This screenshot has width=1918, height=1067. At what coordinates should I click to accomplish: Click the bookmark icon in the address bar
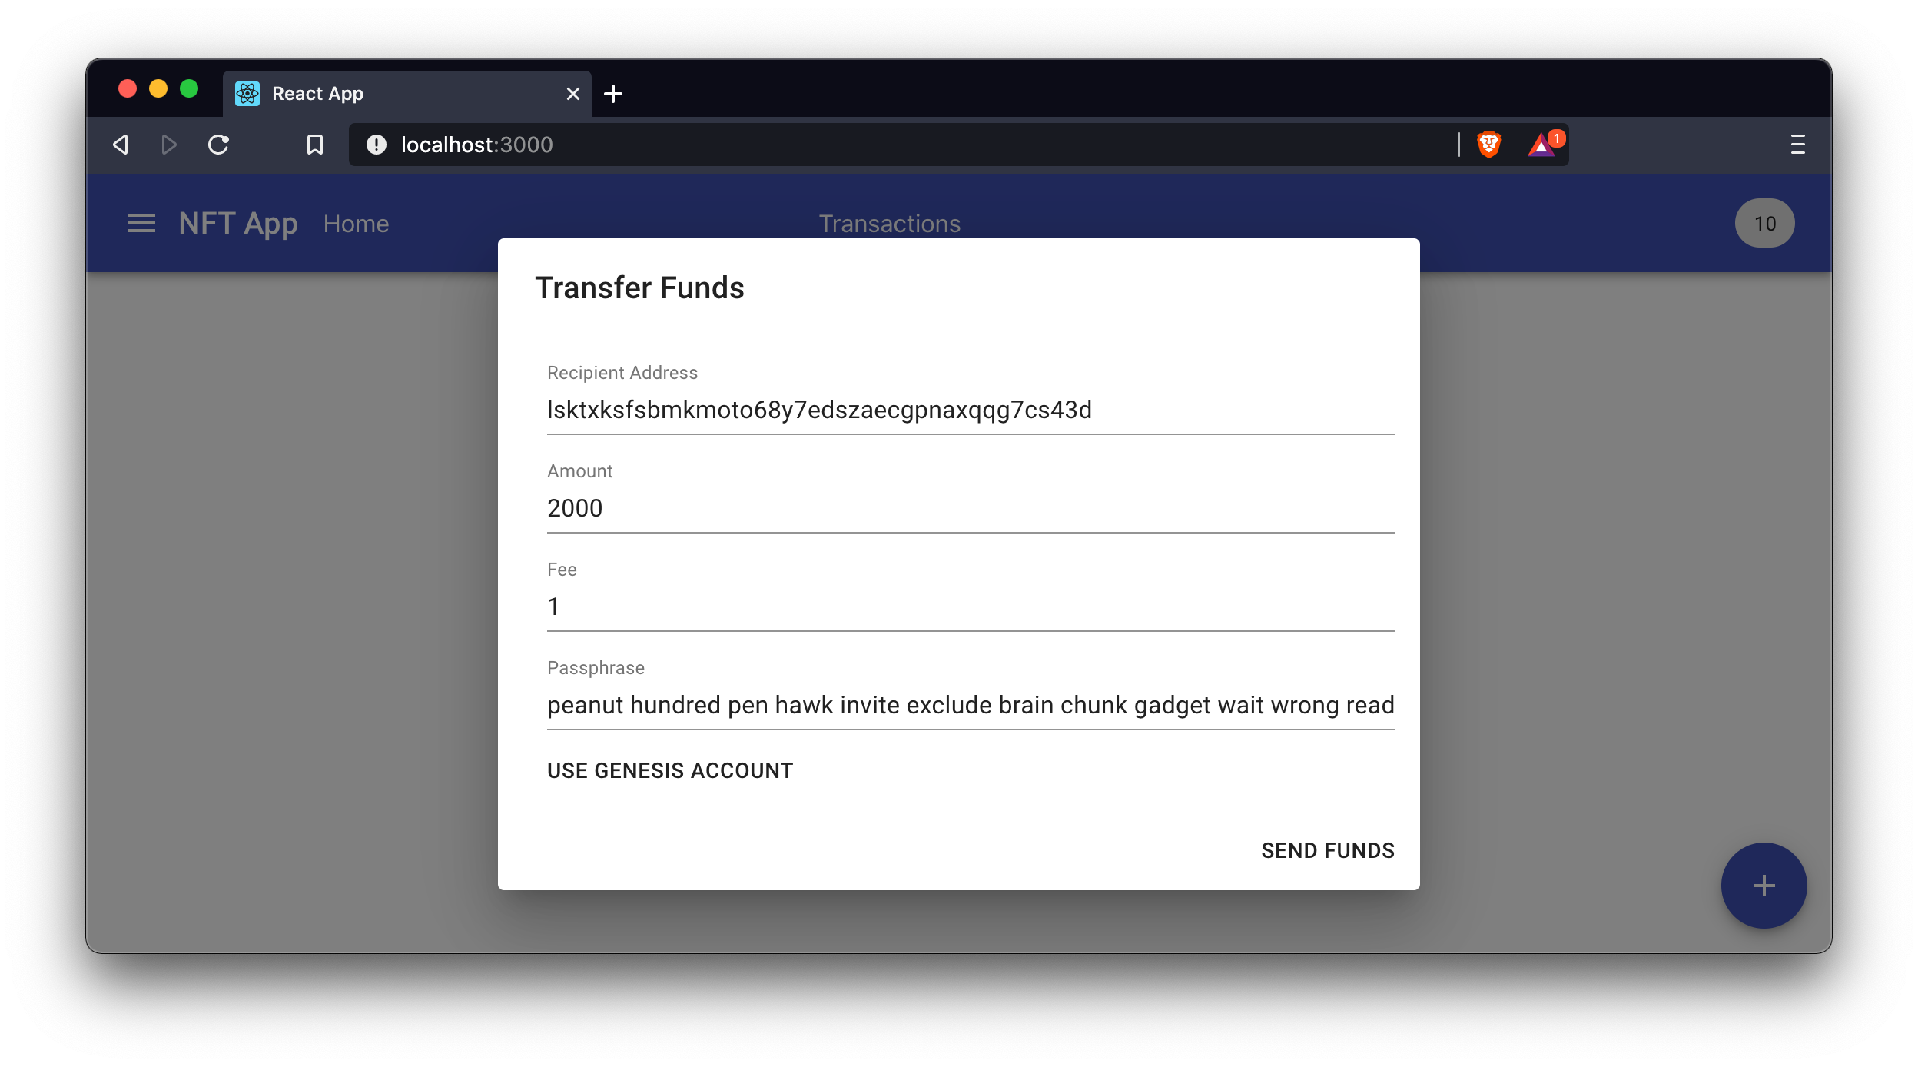[315, 145]
